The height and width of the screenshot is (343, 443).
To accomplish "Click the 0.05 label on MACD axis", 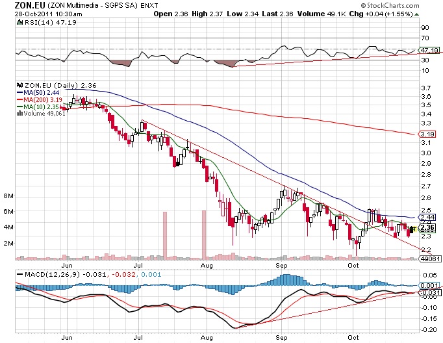I will pos(430,275).
